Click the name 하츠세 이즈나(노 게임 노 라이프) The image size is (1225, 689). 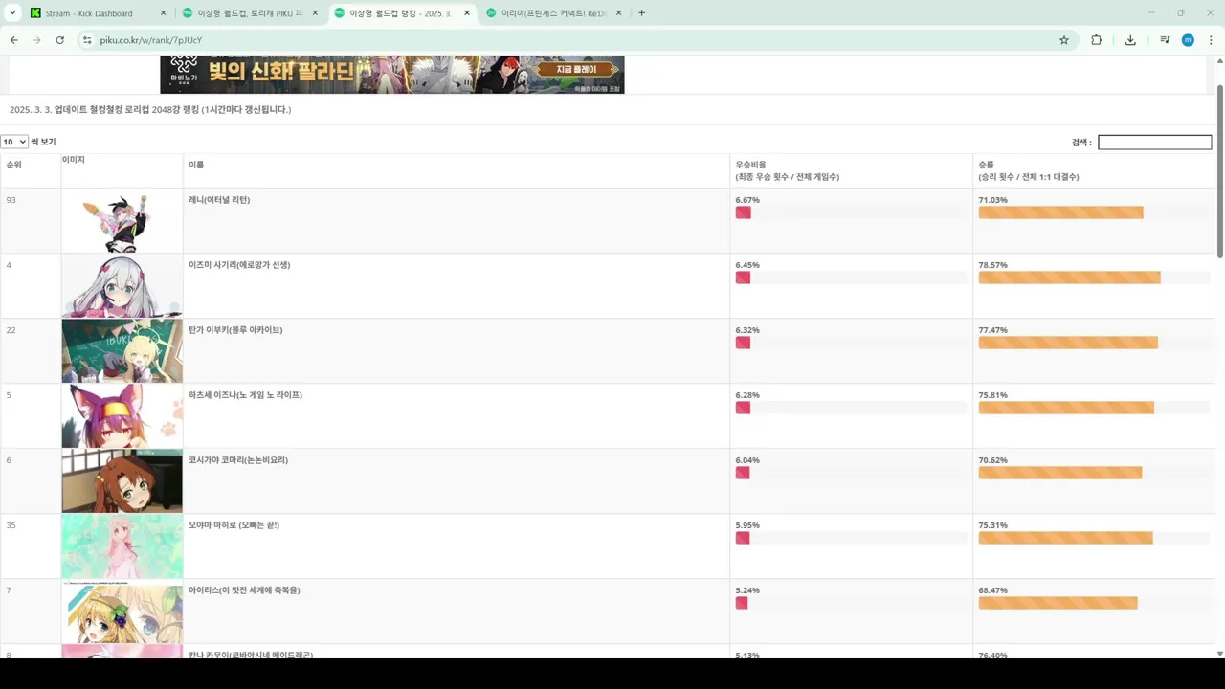click(245, 395)
